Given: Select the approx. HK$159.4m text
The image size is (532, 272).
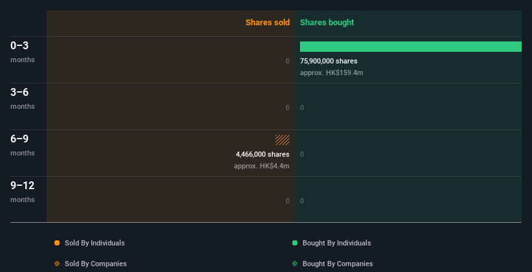Looking at the screenshot, I should 332,73.
